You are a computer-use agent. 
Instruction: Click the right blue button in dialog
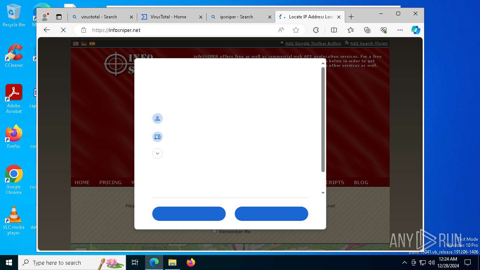271,214
